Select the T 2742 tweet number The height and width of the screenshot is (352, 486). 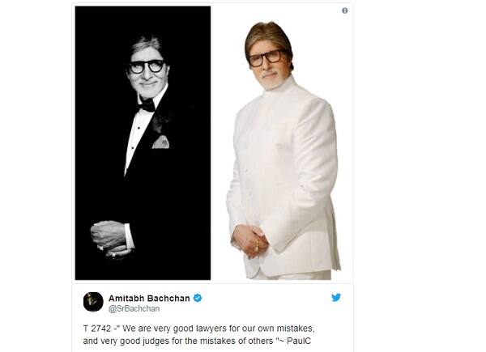coord(97,329)
